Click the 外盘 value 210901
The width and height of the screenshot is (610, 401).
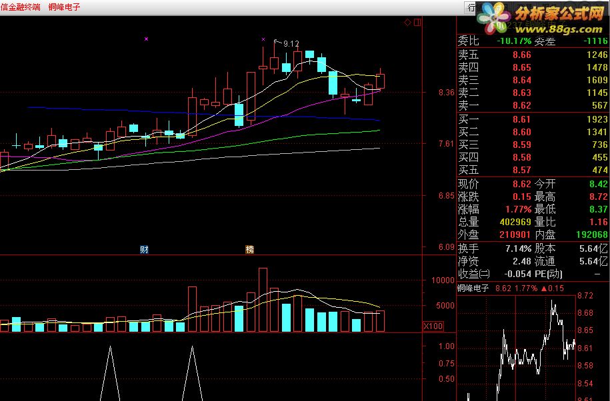pyautogui.click(x=515, y=234)
